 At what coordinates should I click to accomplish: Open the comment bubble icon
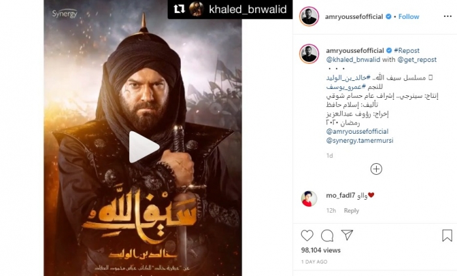pyautogui.click(x=327, y=236)
